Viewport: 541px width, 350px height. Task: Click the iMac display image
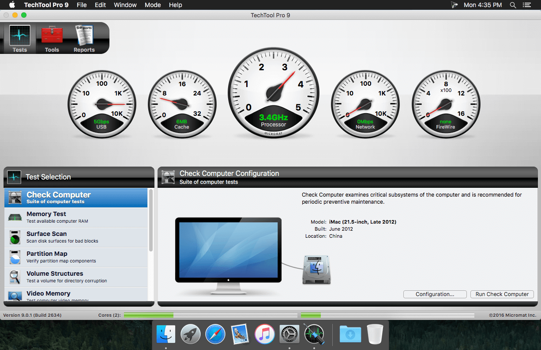(x=228, y=255)
